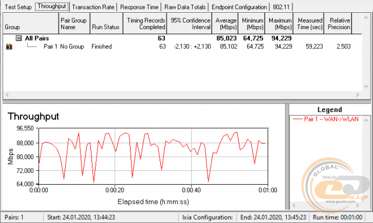The image size is (373, 223).
Task: Open the Endpoint Configuration tab
Action: [x=239, y=7]
